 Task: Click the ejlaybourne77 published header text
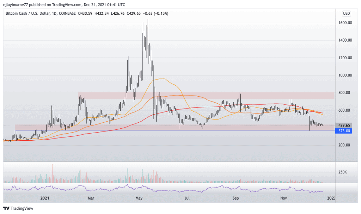(x=64, y=5)
